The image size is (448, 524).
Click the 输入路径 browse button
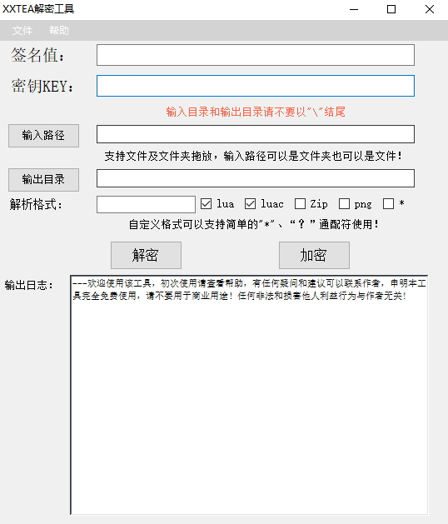44,136
